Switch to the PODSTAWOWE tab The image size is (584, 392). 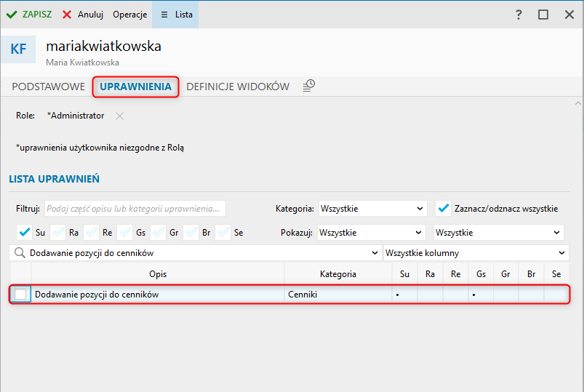(x=49, y=87)
